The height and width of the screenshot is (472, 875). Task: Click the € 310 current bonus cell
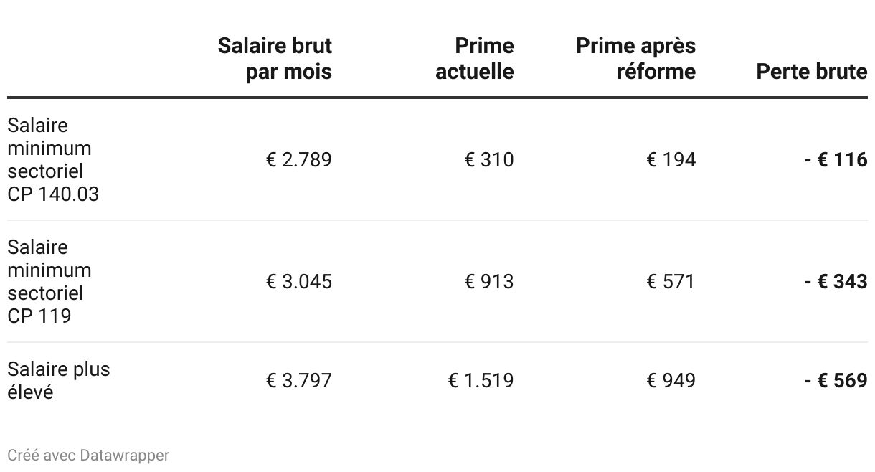[489, 159]
